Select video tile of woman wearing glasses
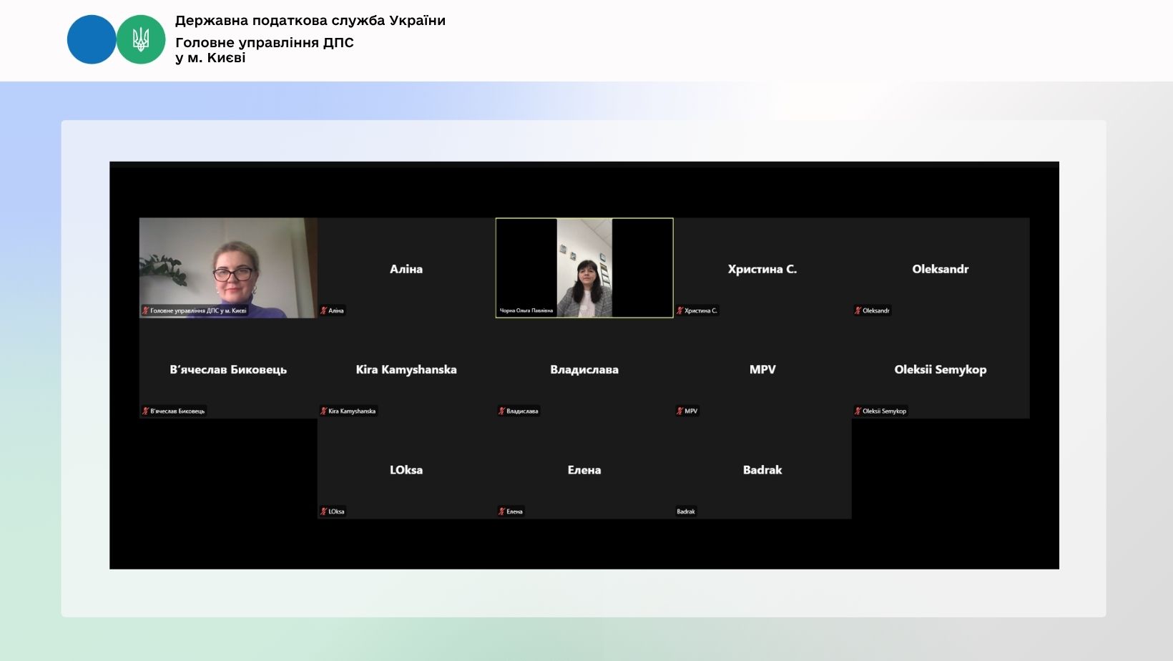Image resolution: width=1173 pixels, height=661 pixels. [x=228, y=268]
